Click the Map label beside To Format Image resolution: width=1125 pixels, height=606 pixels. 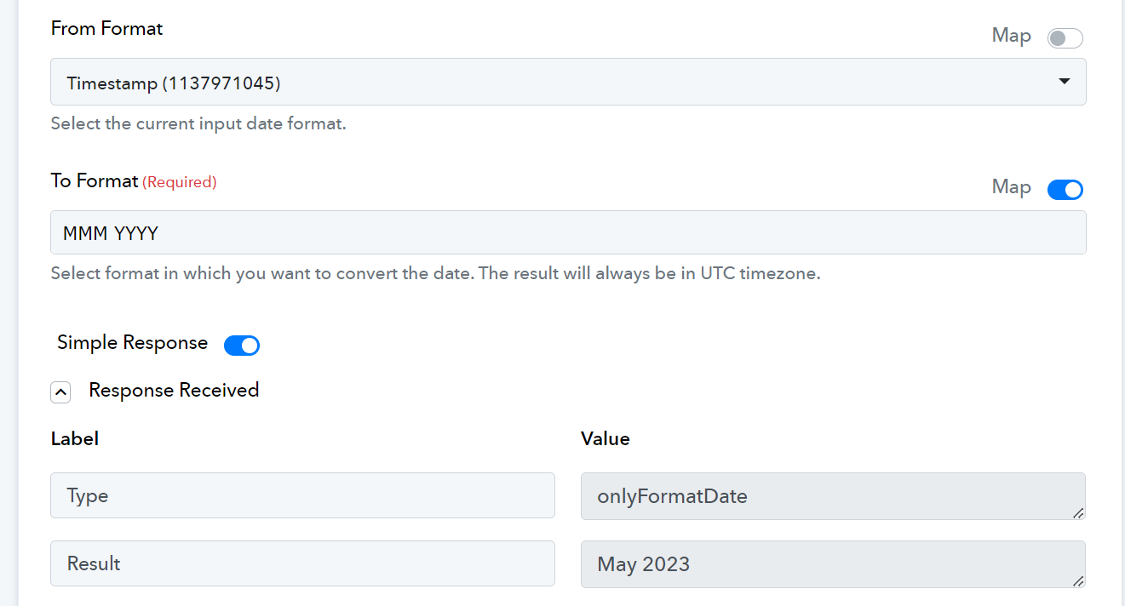click(1012, 187)
